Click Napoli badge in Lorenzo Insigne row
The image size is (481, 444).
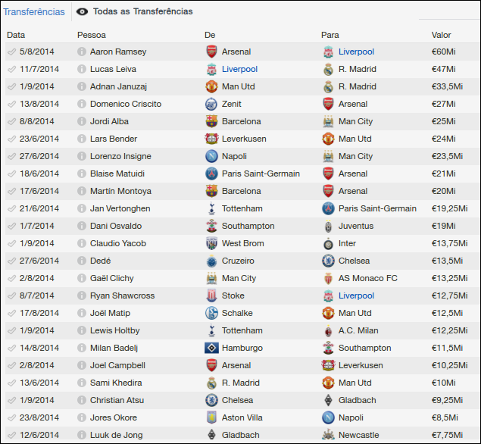coord(211,156)
